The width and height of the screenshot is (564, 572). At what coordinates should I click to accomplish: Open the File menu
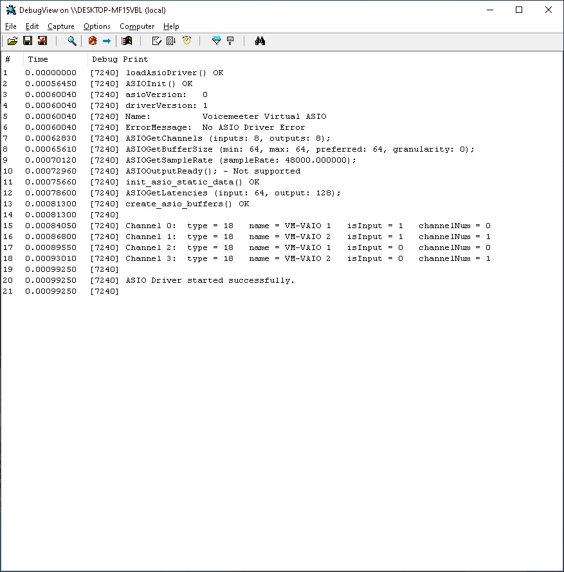click(11, 26)
